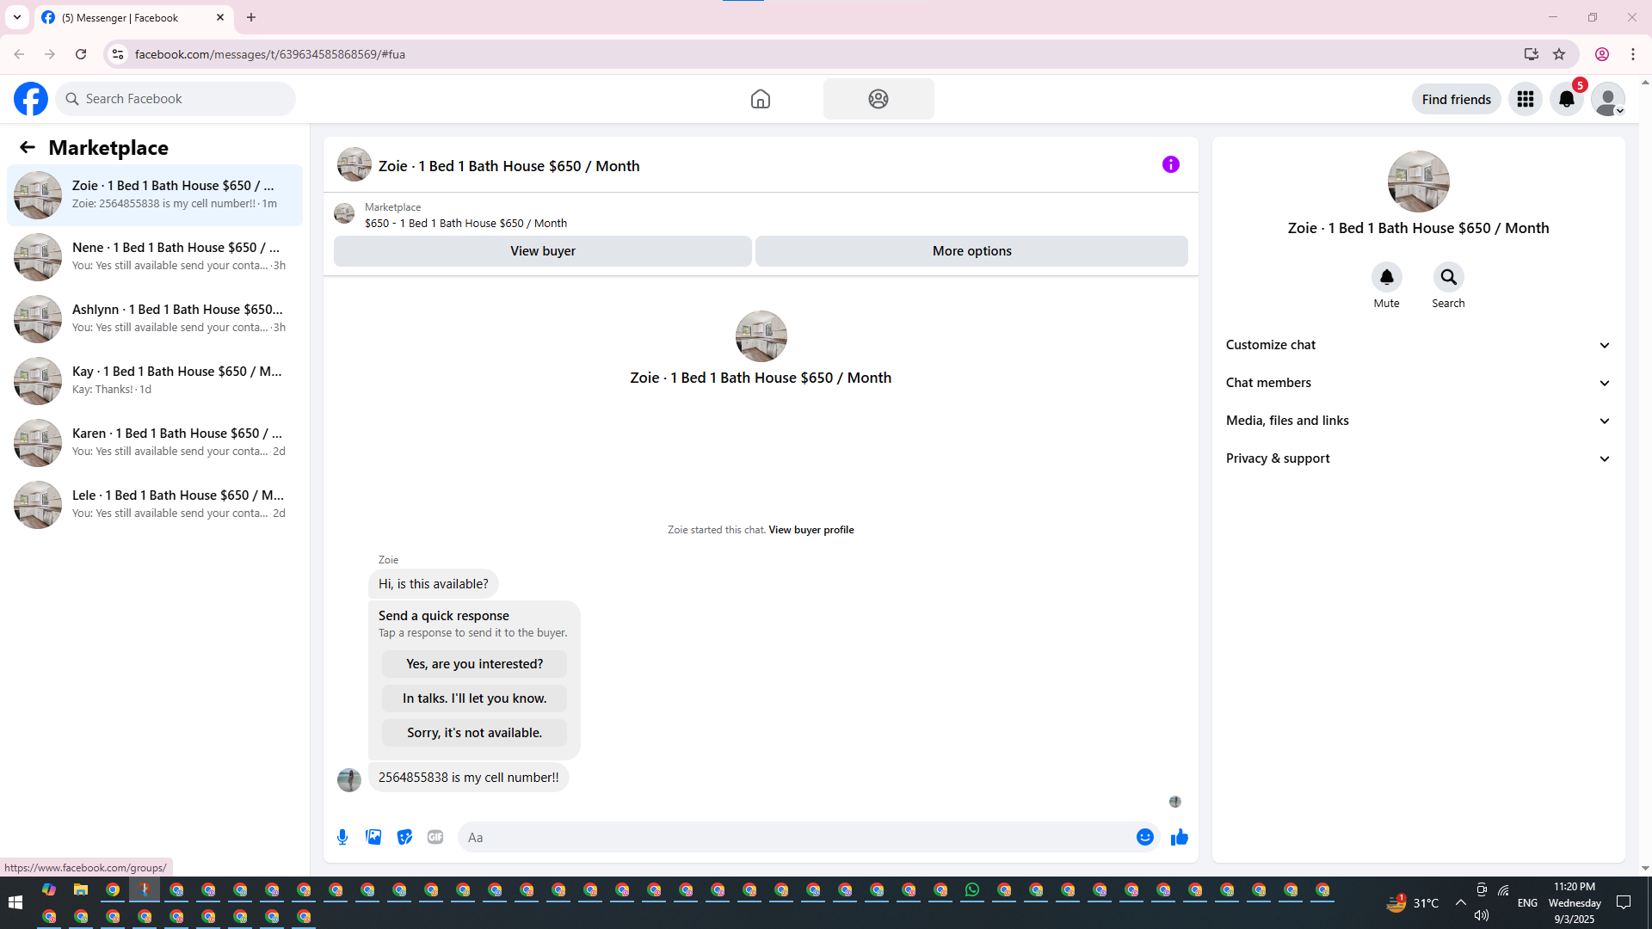The width and height of the screenshot is (1652, 929).
Task: Send quick reply 'Yes, are you interested?'
Action: (475, 664)
